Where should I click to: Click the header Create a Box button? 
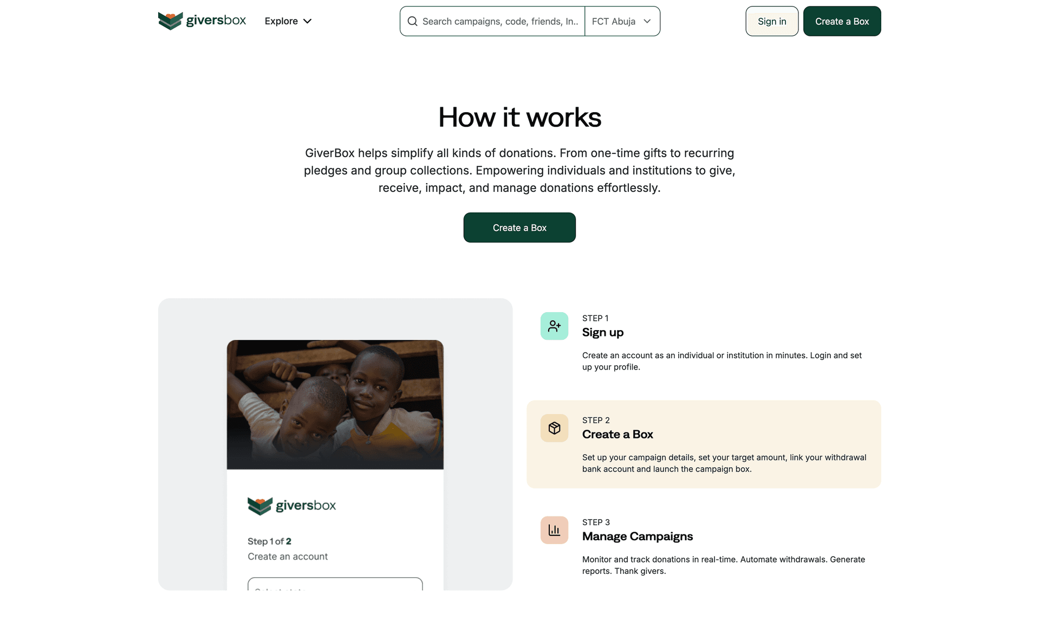[x=842, y=21]
